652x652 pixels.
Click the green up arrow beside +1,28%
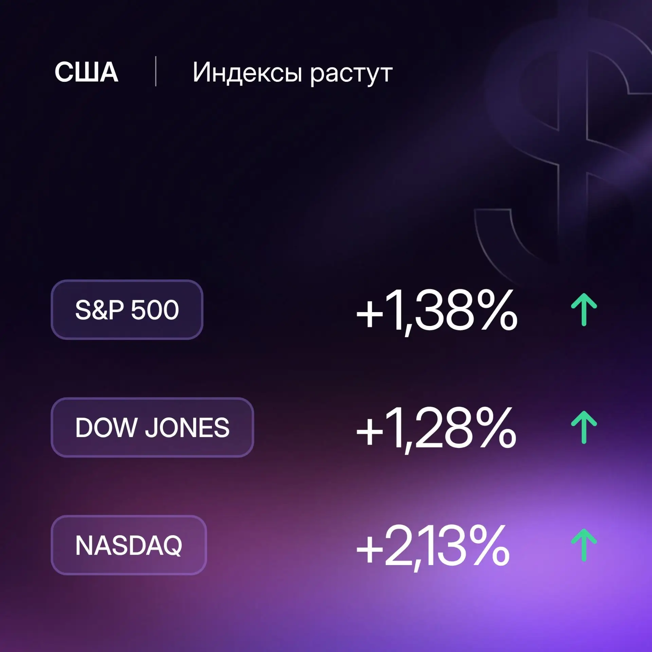click(584, 427)
